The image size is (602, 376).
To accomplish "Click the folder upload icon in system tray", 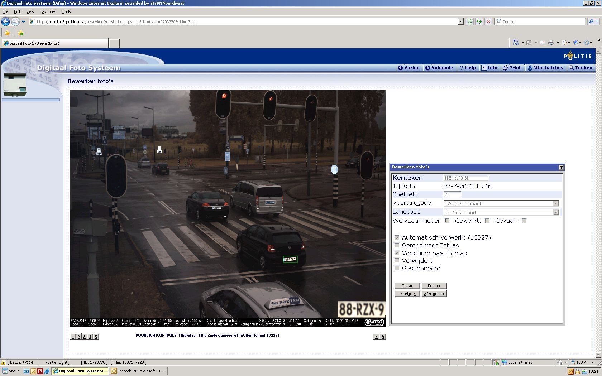I will (584, 371).
